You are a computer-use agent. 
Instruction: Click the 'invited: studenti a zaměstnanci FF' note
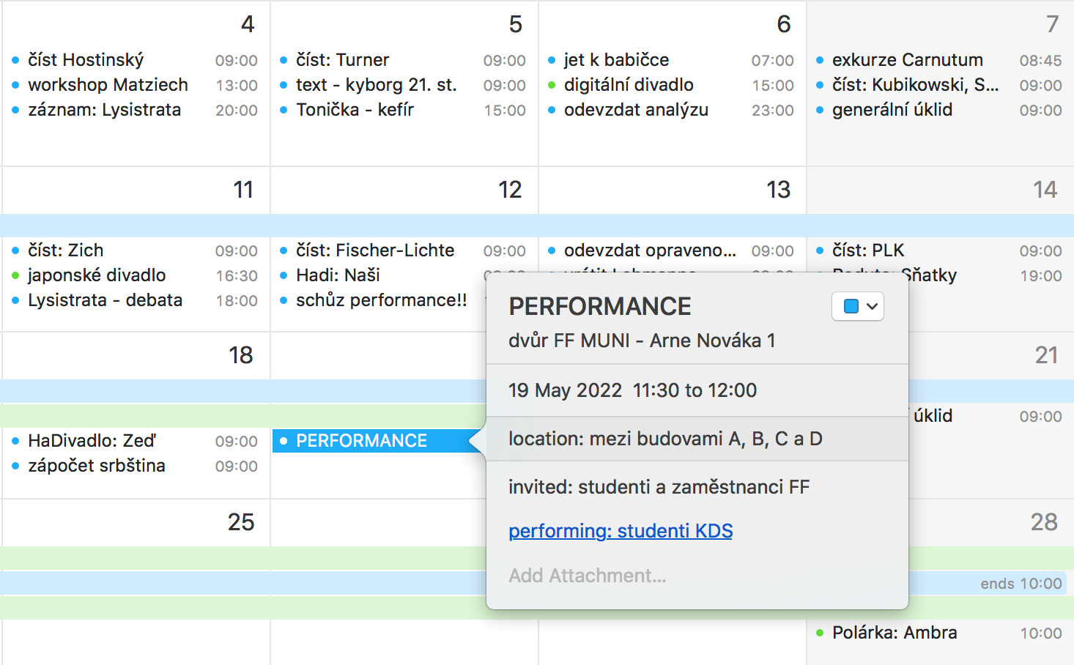pos(659,487)
